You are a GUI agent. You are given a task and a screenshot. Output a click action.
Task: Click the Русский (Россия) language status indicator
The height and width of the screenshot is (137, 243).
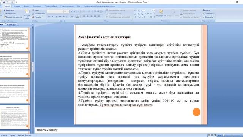pyautogui.click(x=25, y=135)
